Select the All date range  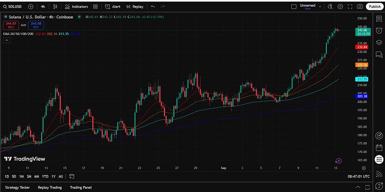61,176
